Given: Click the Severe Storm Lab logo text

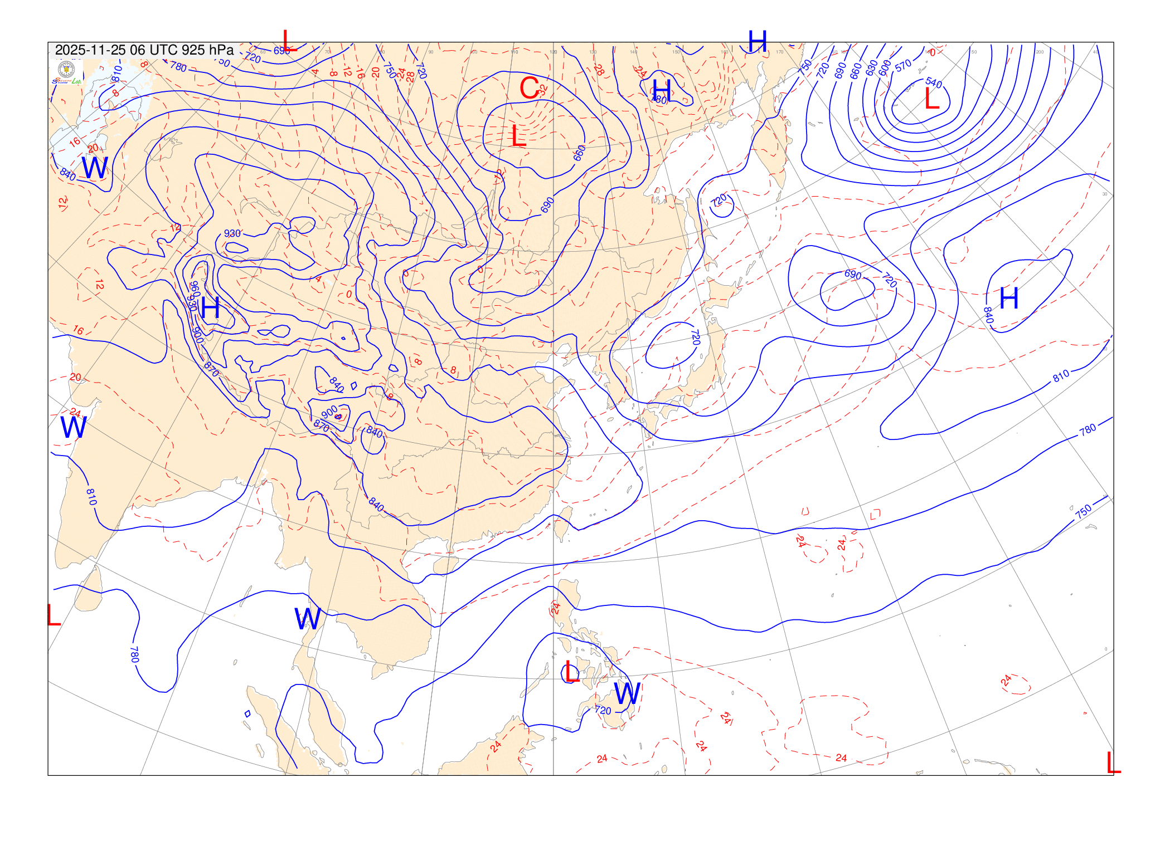Looking at the screenshot, I should click(x=66, y=82).
